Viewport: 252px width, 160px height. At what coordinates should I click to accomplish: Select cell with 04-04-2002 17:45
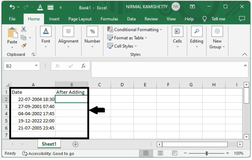point(33,114)
